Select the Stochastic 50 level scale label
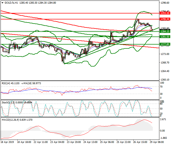The image size is (171, 145). coord(161,109)
